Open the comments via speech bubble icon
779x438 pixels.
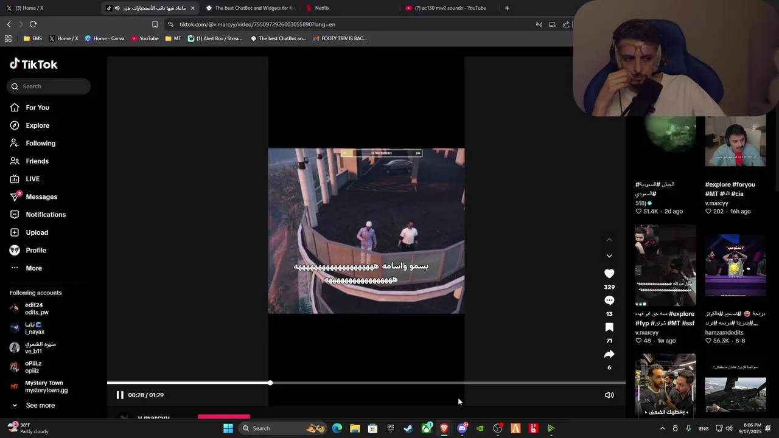coord(609,301)
